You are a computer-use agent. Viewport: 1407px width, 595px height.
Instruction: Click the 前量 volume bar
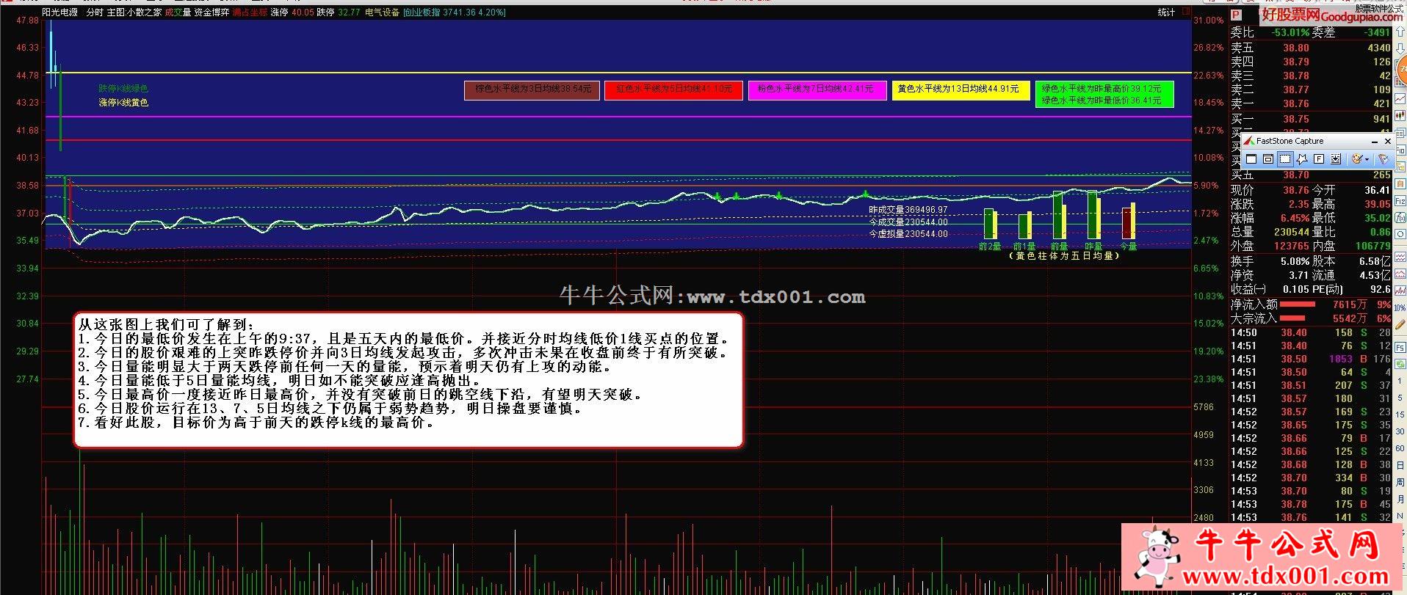1059,215
